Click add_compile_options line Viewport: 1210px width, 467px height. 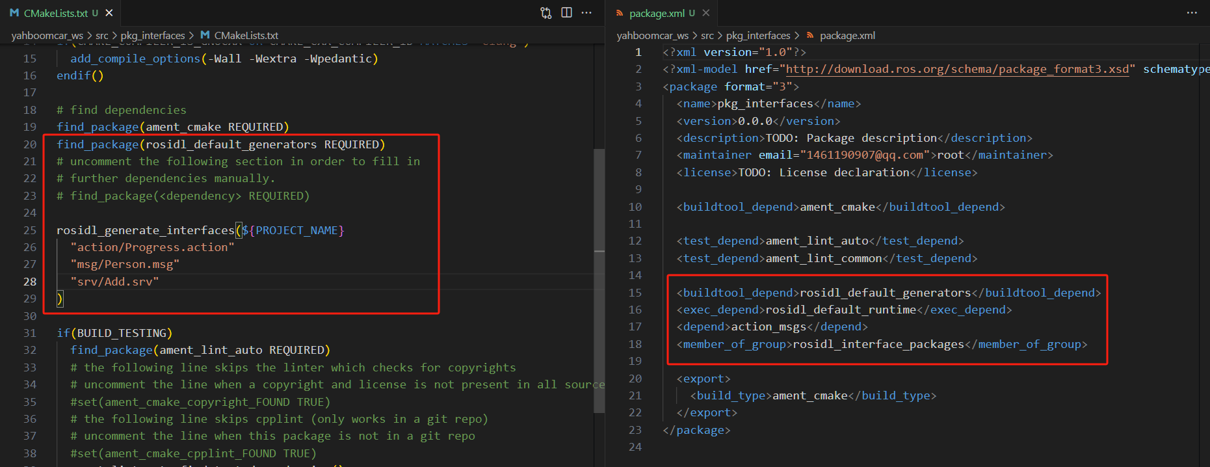(224, 59)
